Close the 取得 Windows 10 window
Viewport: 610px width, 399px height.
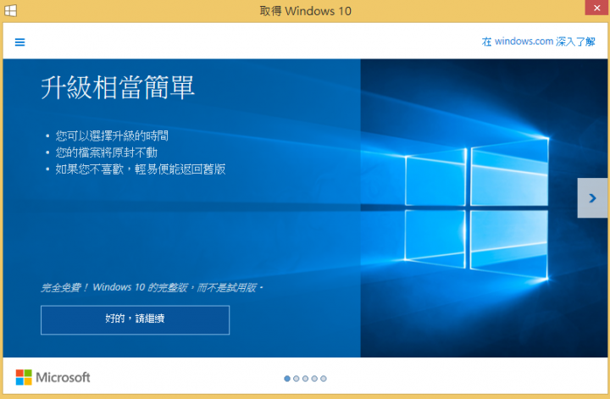pos(596,8)
